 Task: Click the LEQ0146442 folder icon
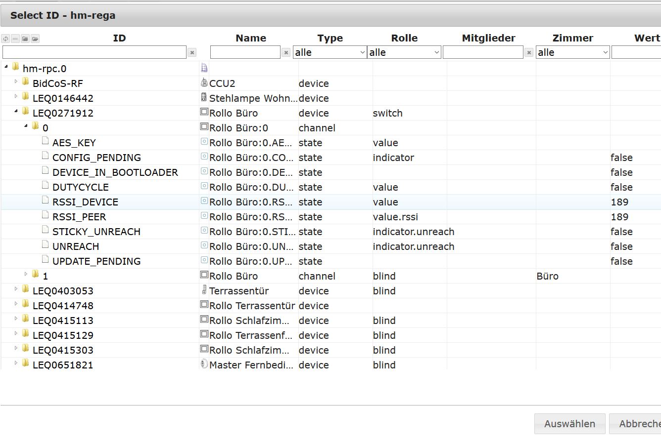click(x=26, y=96)
